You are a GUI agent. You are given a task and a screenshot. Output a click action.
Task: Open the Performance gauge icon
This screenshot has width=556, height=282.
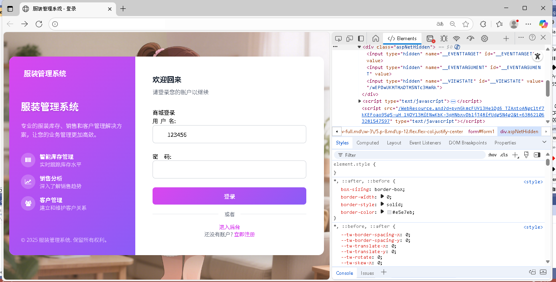470,39
